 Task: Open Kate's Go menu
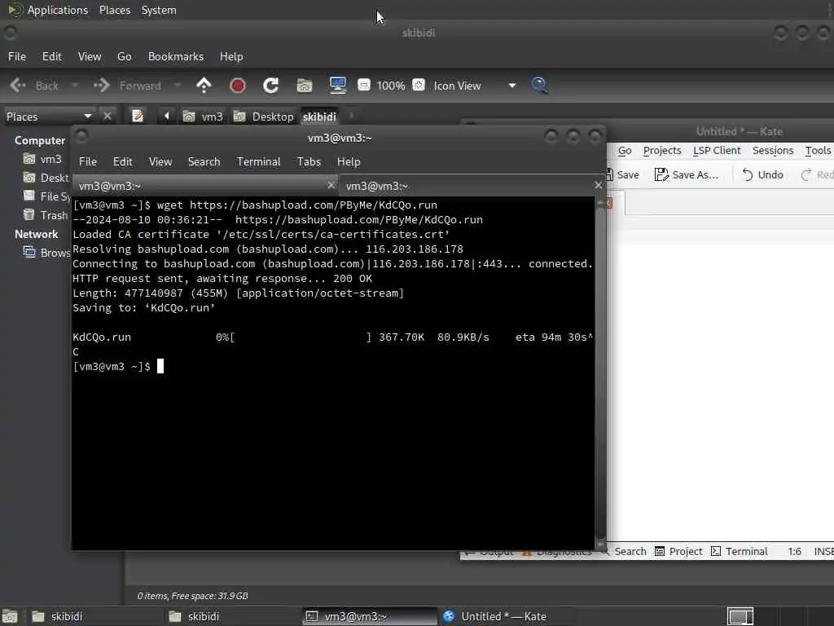coord(625,151)
